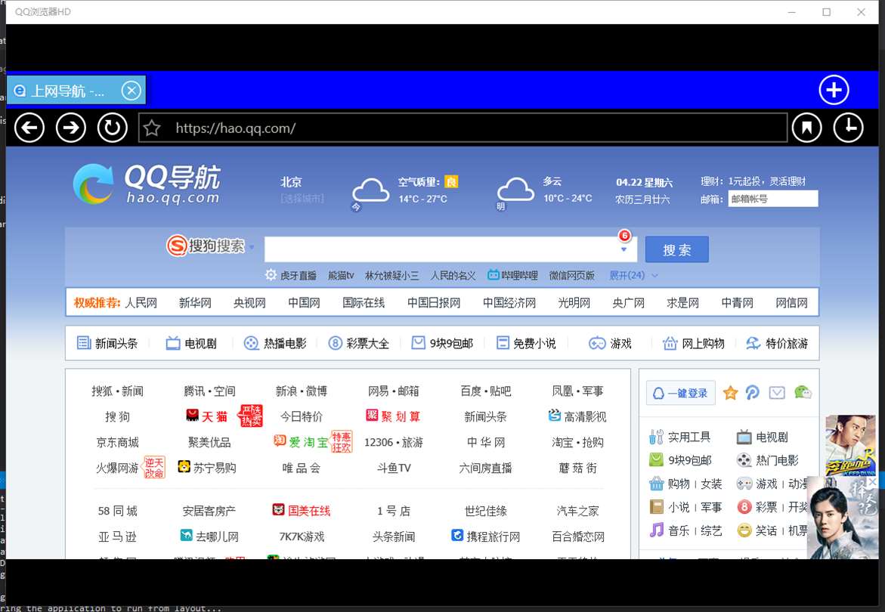
Task: Open 音乐 in the sidebar
Action: [678, 530]
